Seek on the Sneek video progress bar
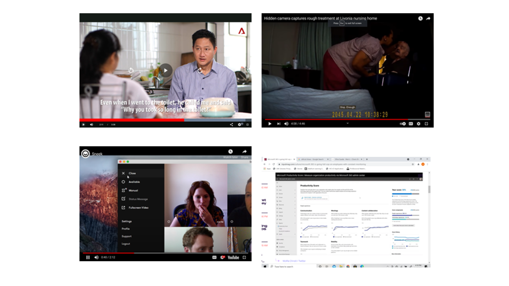509x286 pixels. (165, 253)
